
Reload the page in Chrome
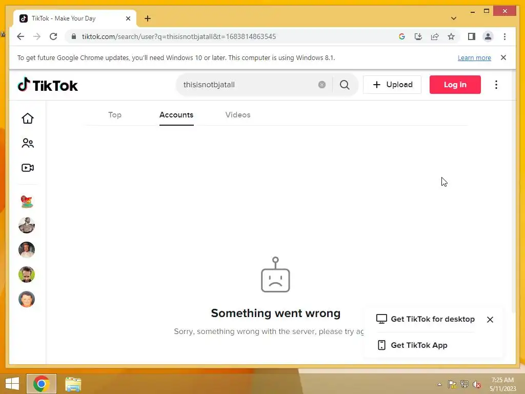pyautogui.click(x=53, y=36)
